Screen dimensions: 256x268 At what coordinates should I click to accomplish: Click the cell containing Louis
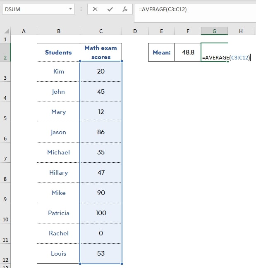[59, 254]
